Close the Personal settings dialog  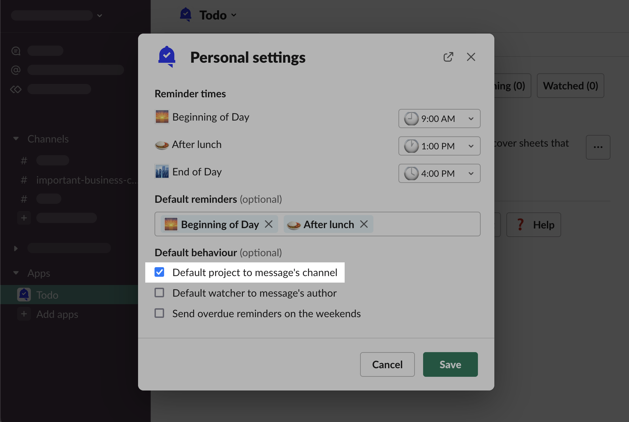(471, 57)
